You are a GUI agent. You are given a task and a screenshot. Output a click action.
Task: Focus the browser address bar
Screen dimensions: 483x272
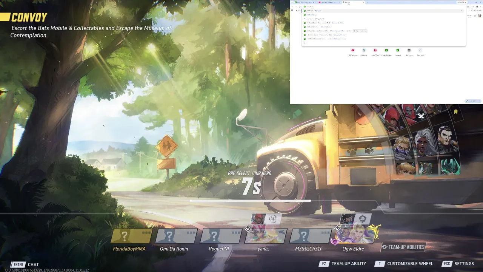tap(383, 6)
